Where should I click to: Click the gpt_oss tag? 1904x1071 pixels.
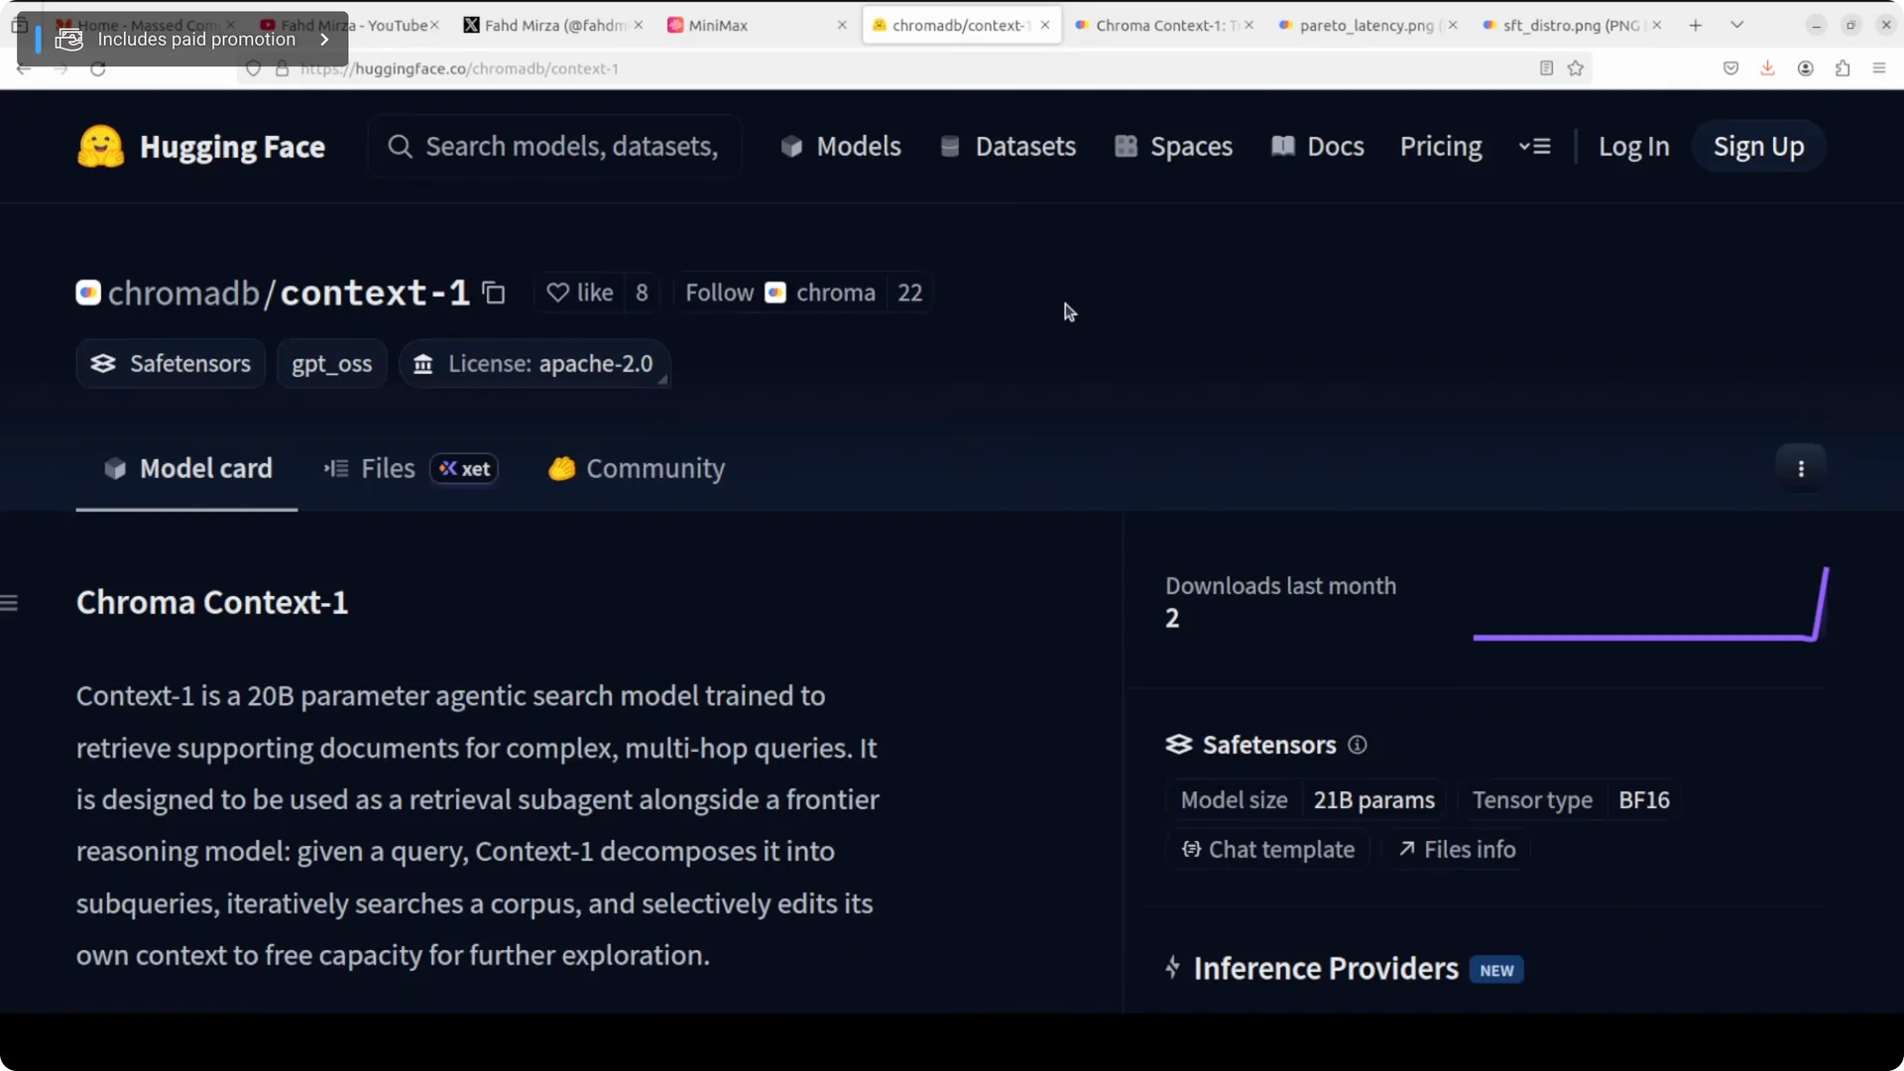(x=331, y=364)
